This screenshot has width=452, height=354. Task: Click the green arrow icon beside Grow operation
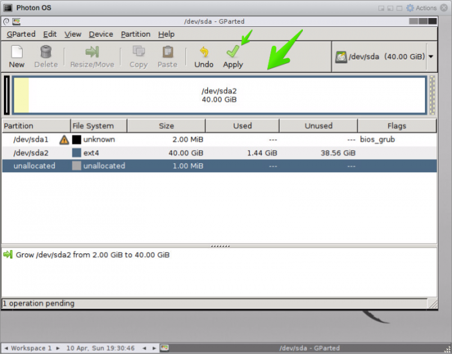pyautogui.click(x=8, y=255)
